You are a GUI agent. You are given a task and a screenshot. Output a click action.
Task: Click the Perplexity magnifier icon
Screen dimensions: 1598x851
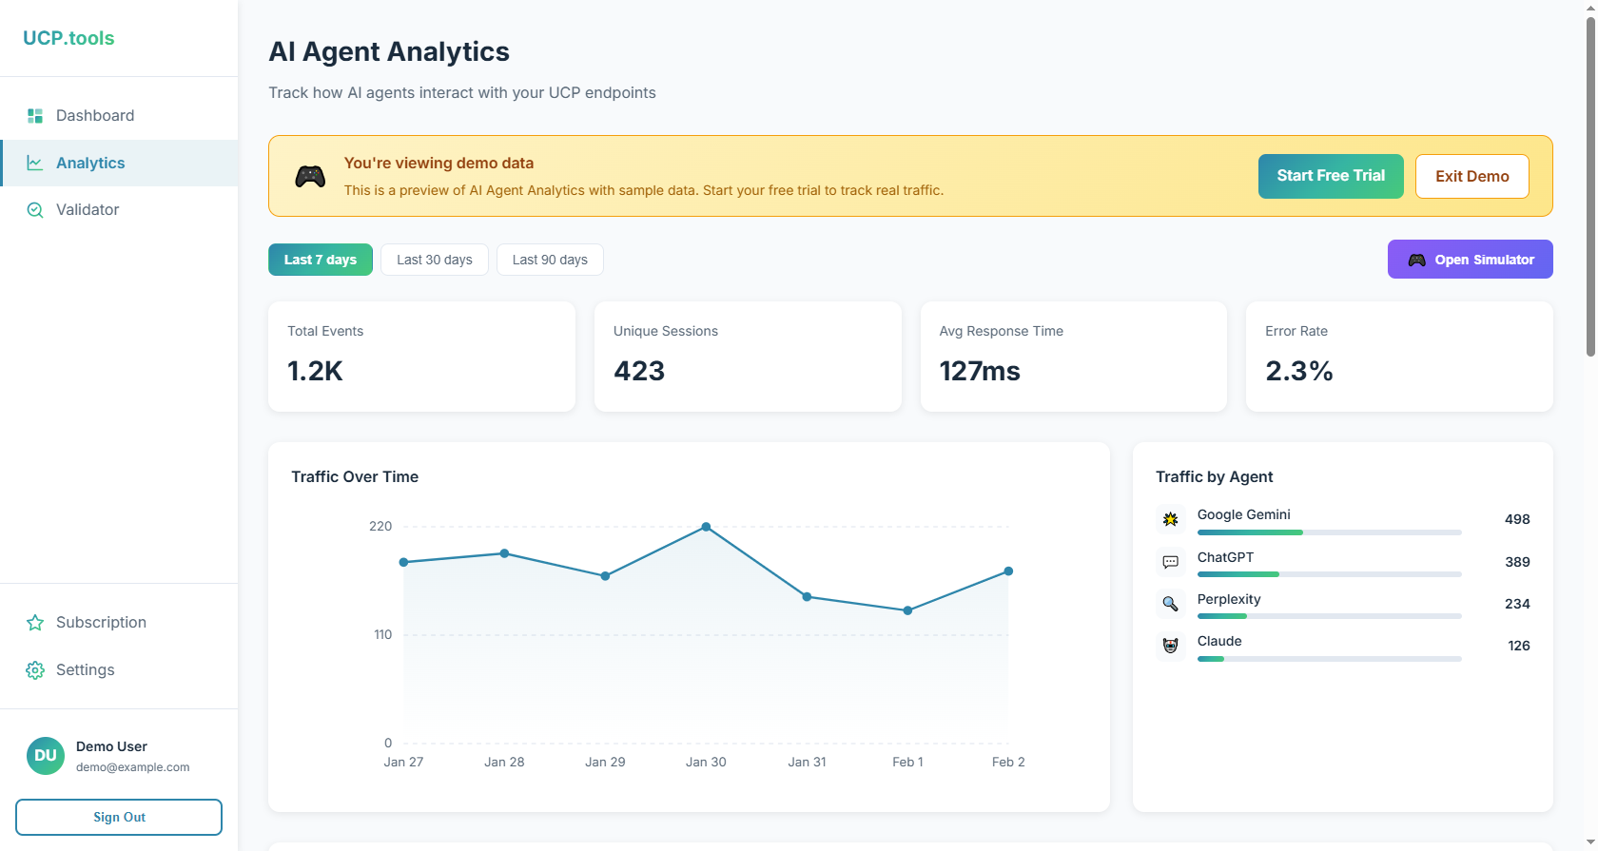click(1171, 604)
